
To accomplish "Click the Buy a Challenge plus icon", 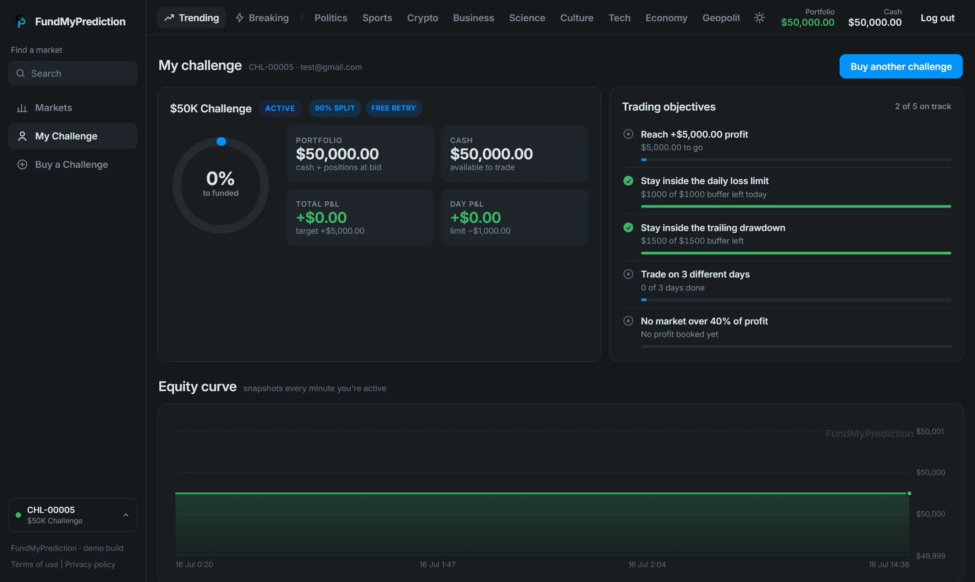I will [x=22, y=165].
